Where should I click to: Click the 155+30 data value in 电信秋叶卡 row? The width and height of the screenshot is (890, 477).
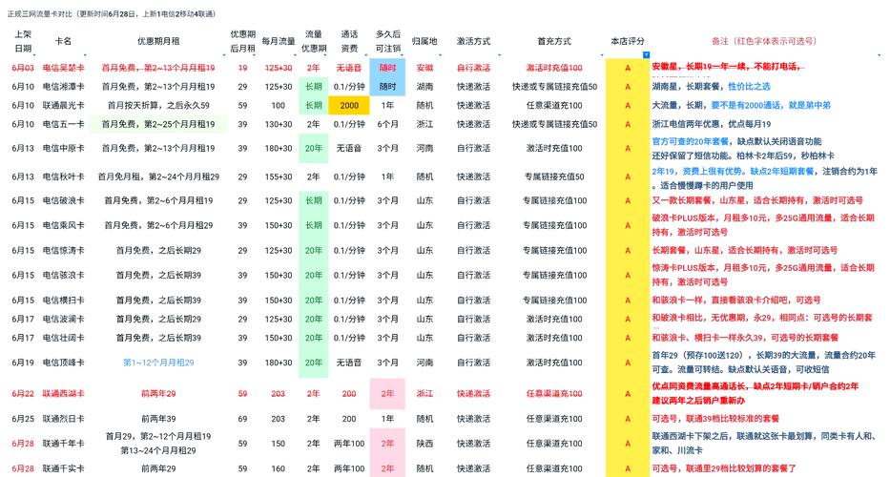click(279, 176)
